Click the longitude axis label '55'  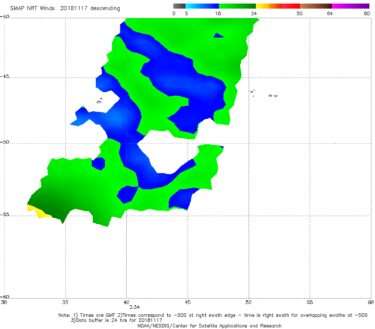(x=310, y=302)
